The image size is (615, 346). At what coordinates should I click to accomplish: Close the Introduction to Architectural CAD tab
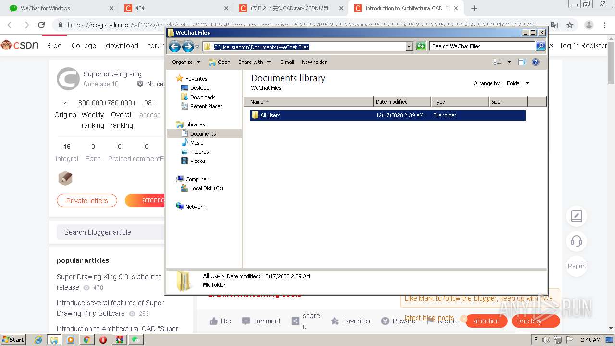[456, 8]
